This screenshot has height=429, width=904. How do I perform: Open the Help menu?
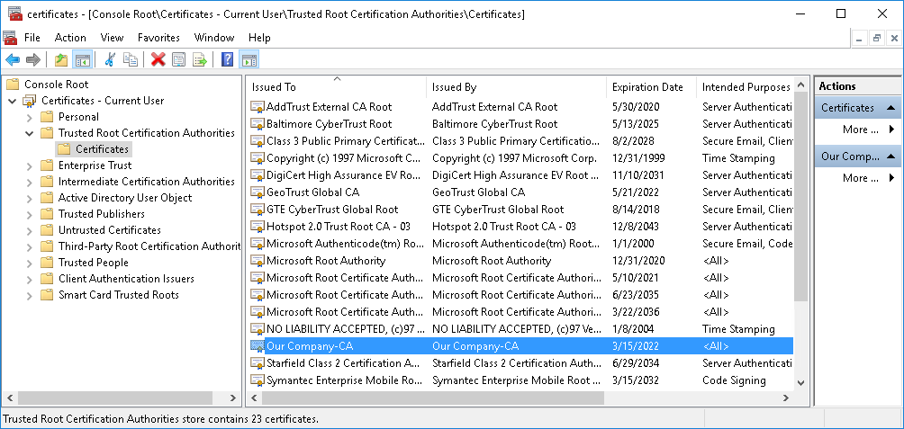[259, 38]
